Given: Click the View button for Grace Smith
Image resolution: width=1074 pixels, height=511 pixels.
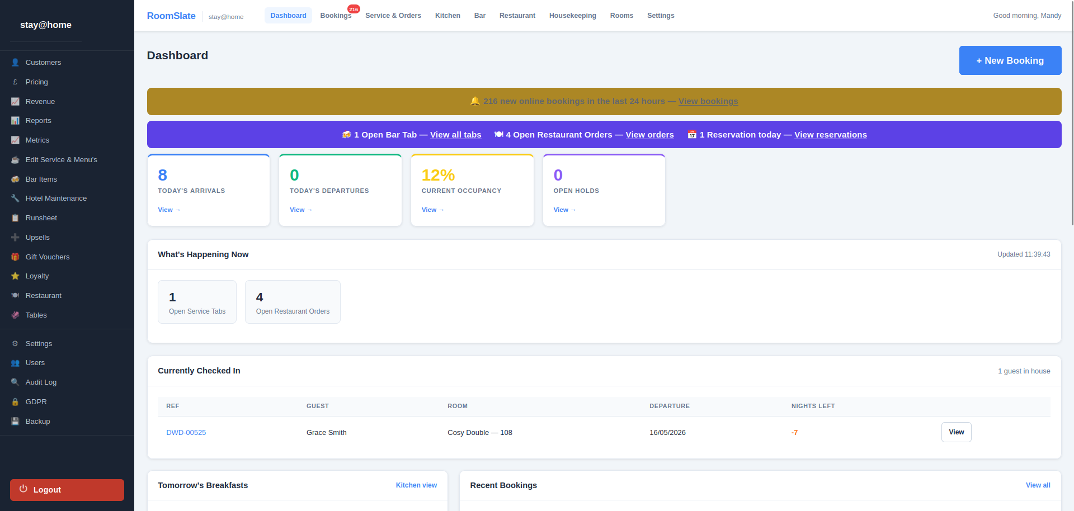Looking at the screenshot, I should (956, 432).
